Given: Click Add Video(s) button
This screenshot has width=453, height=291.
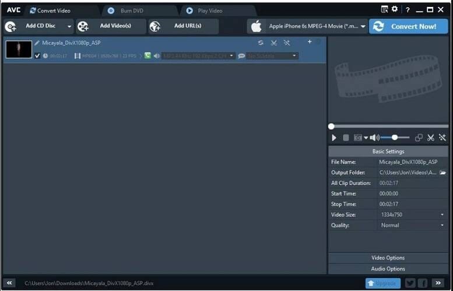Looking at the screenshot, I should [111, 26].
